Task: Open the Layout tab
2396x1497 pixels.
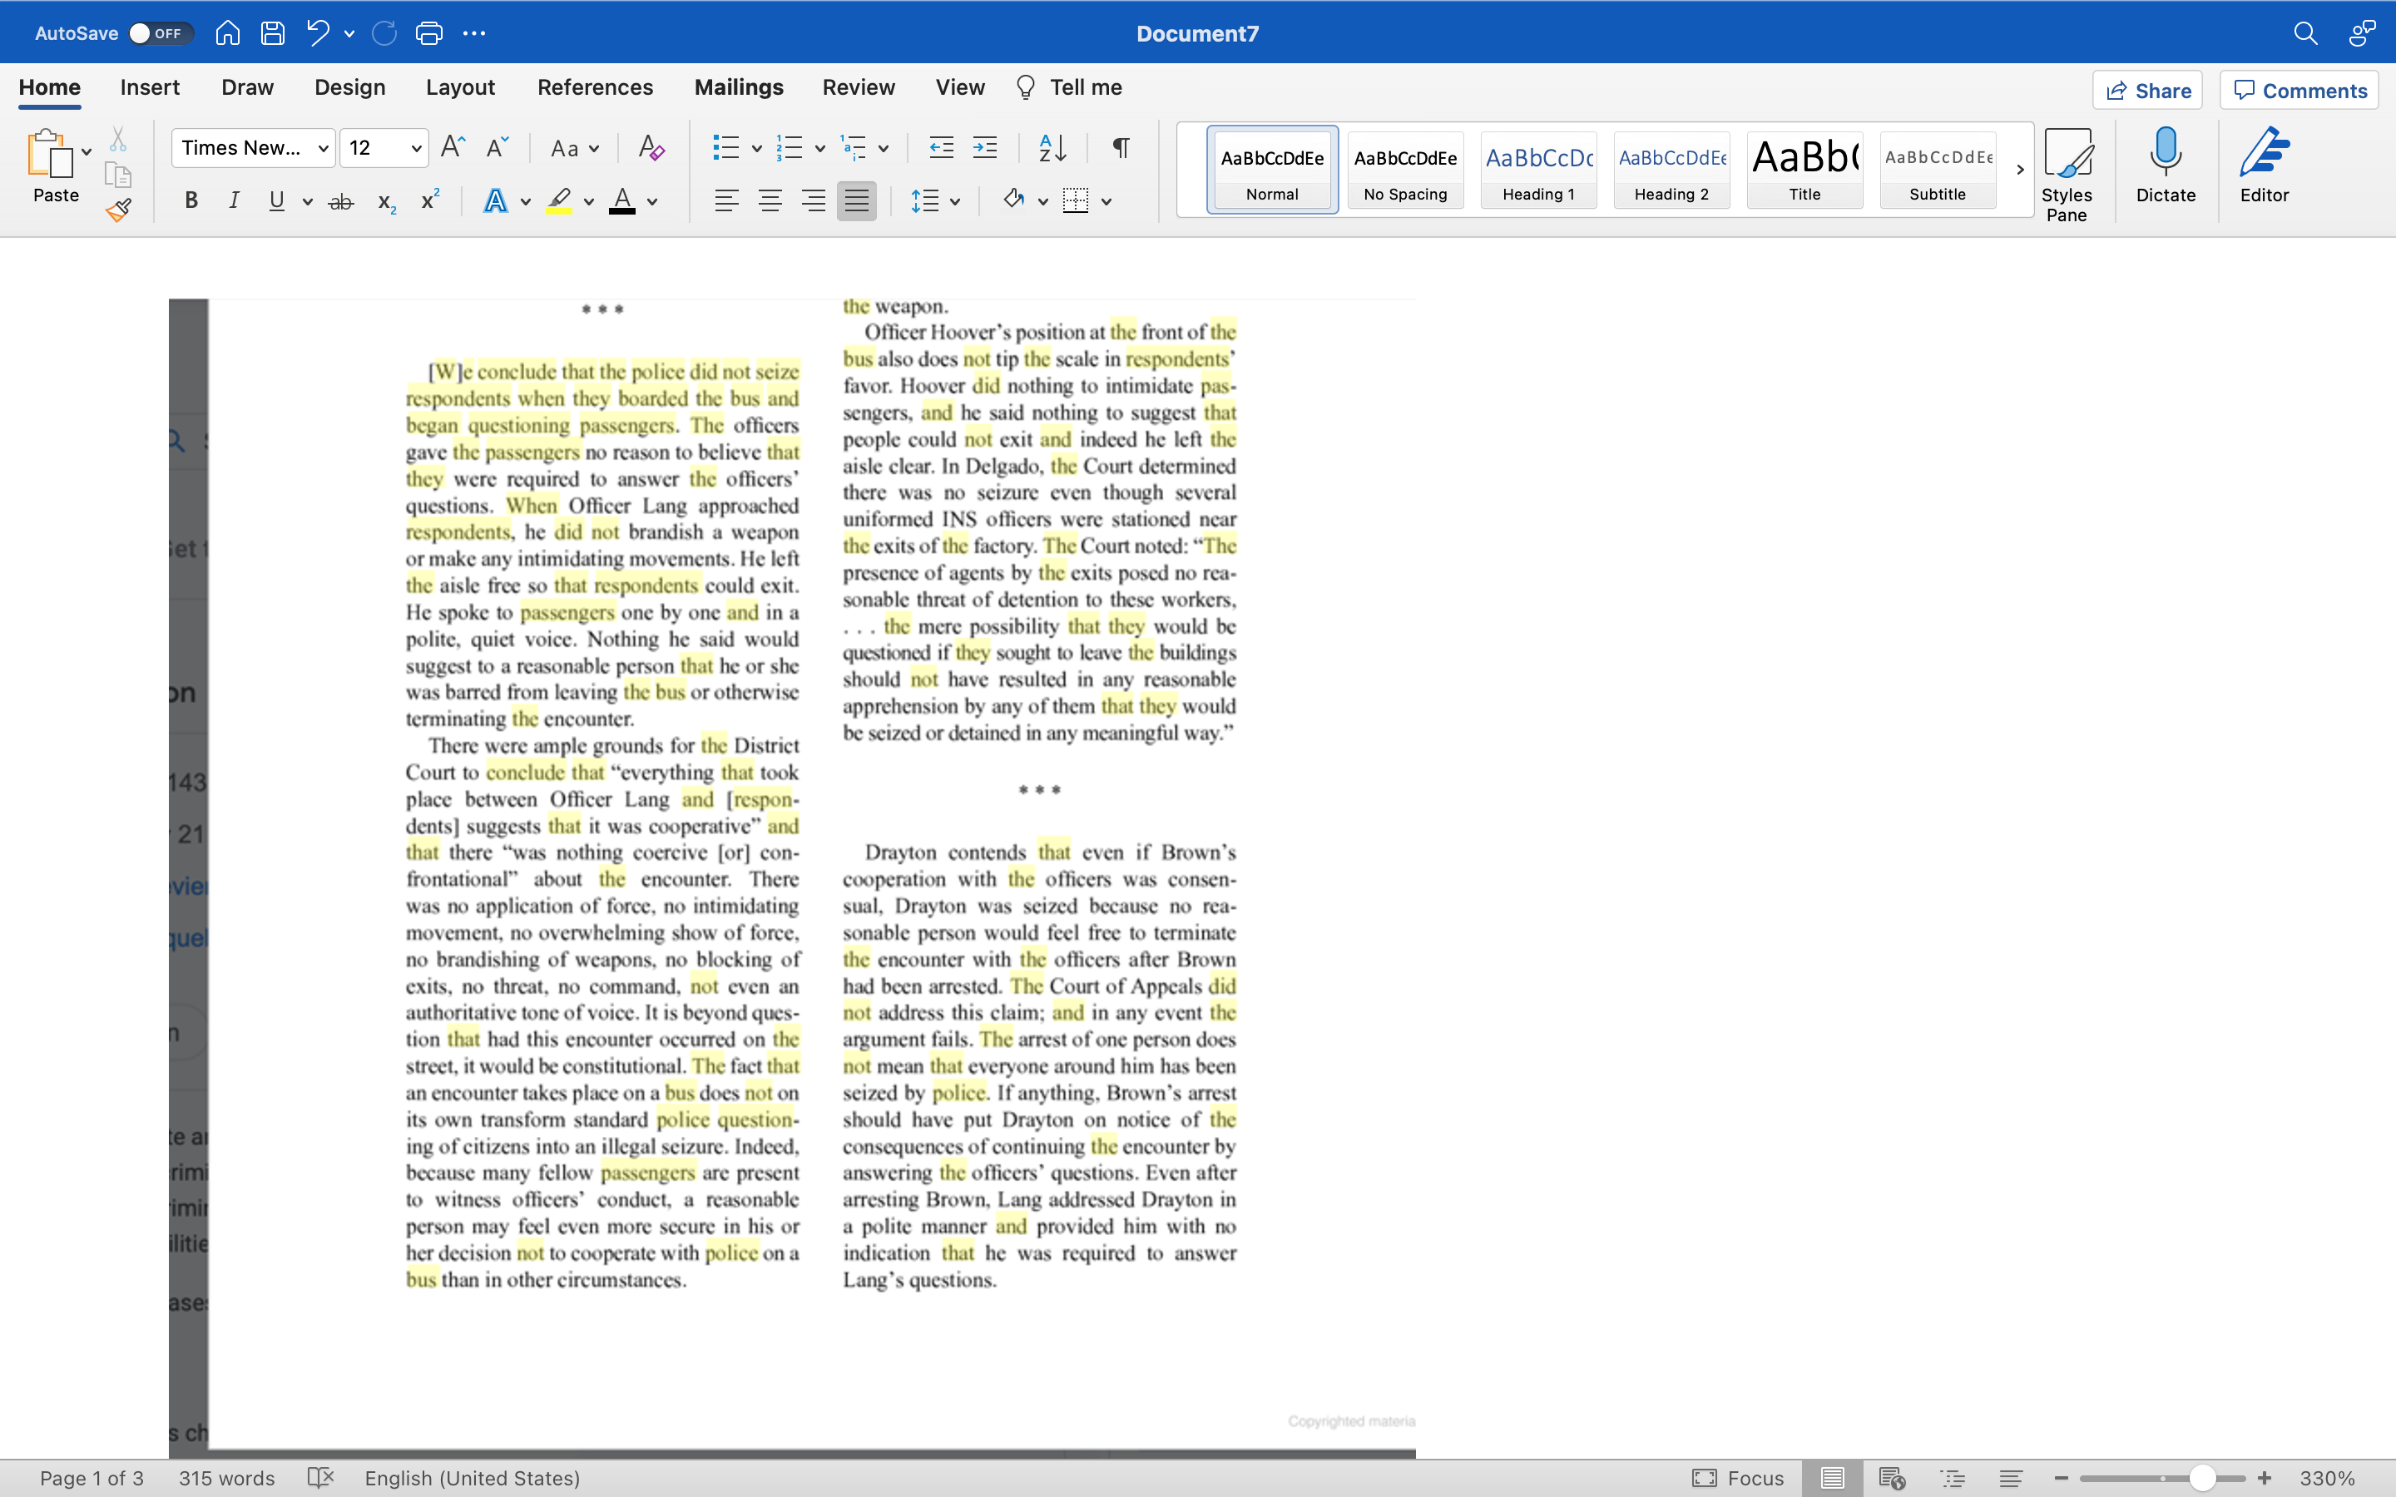Action: tap(460, 87)
